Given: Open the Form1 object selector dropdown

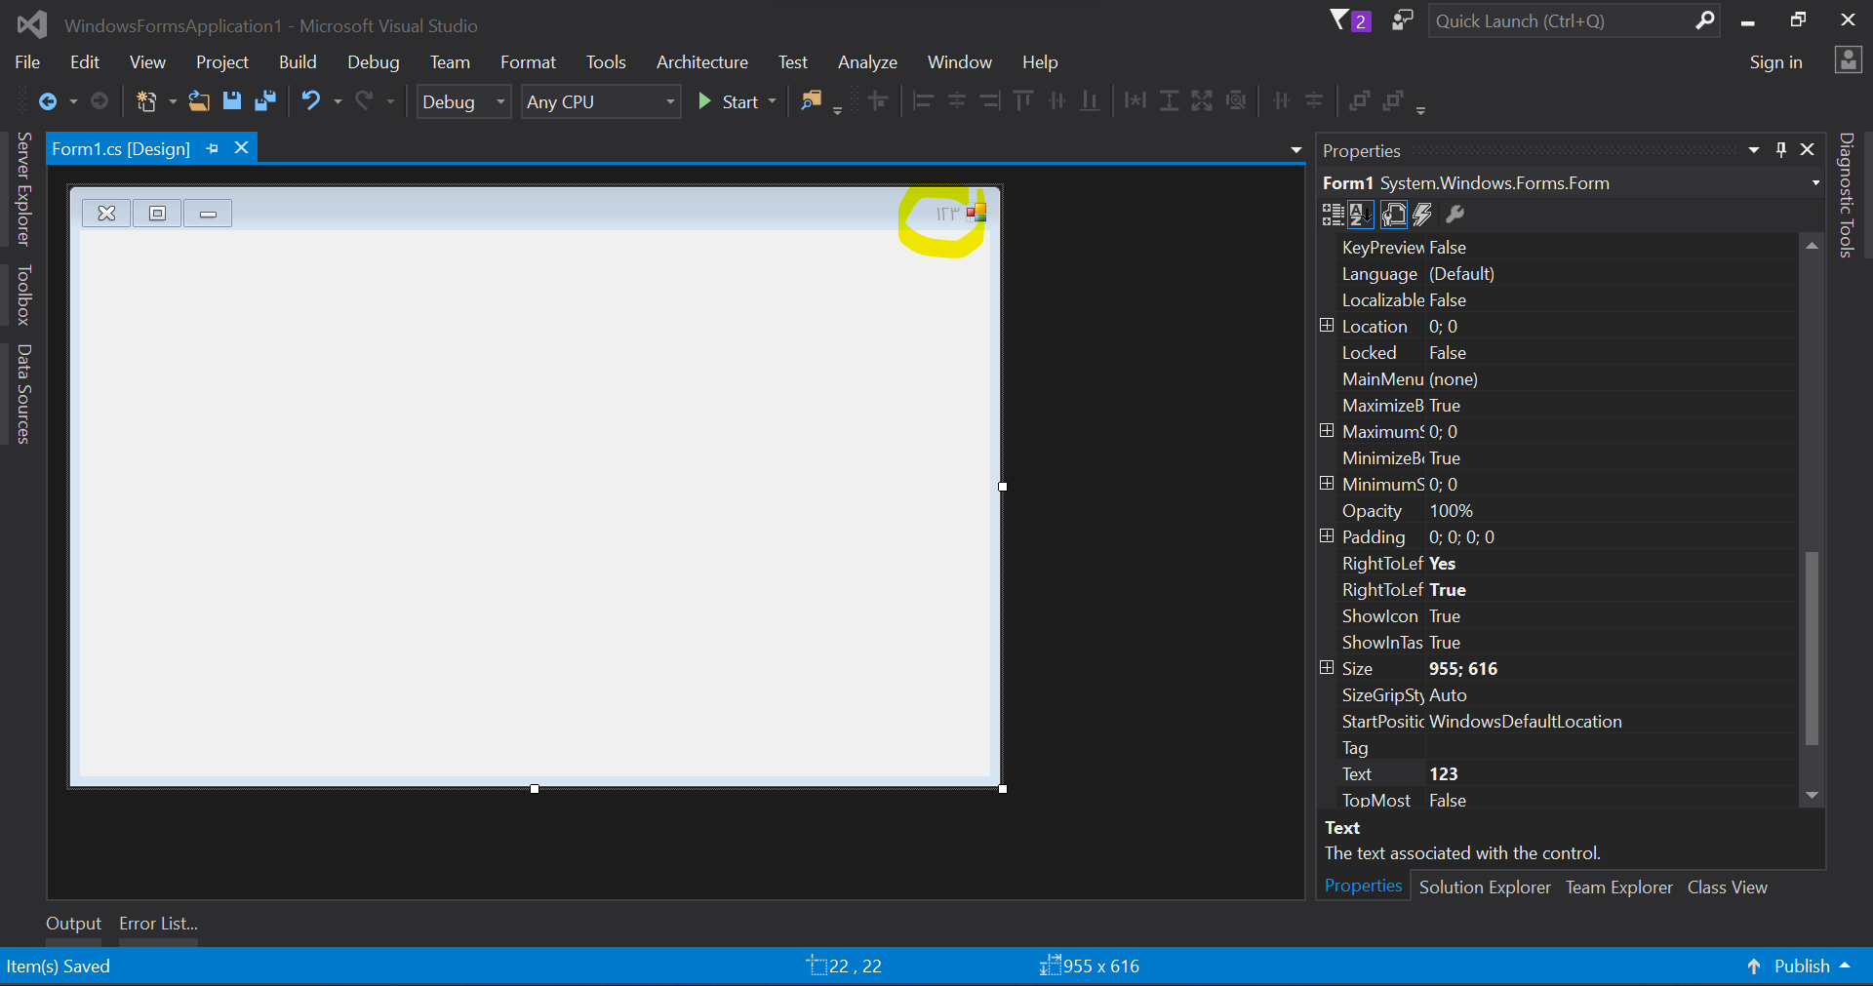Looking at the screenshot, I should pyautogui.click(x=1815, y=183).
